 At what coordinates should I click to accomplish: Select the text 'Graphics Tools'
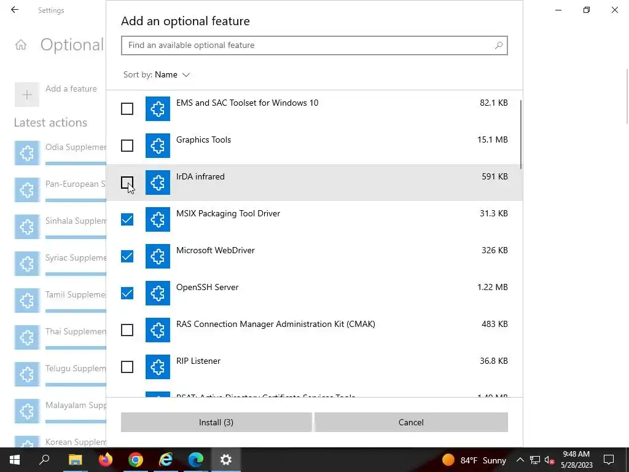click(203, 140)
